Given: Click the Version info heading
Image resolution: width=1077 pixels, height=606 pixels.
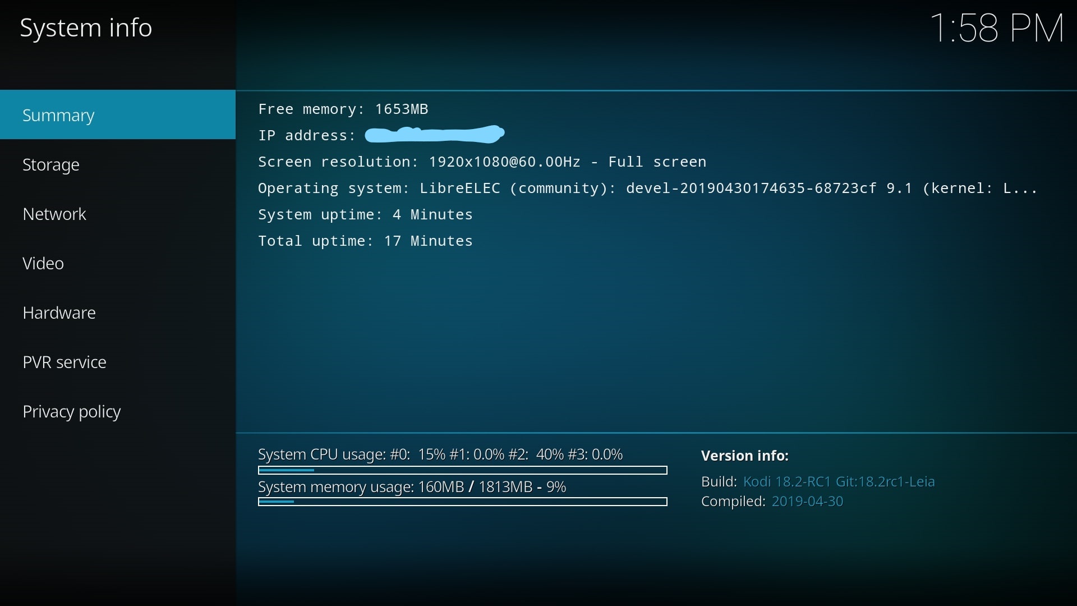Looking at the screenshot, I should pos(744,456).
